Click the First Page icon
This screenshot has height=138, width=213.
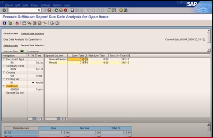[x=89, y=10]
